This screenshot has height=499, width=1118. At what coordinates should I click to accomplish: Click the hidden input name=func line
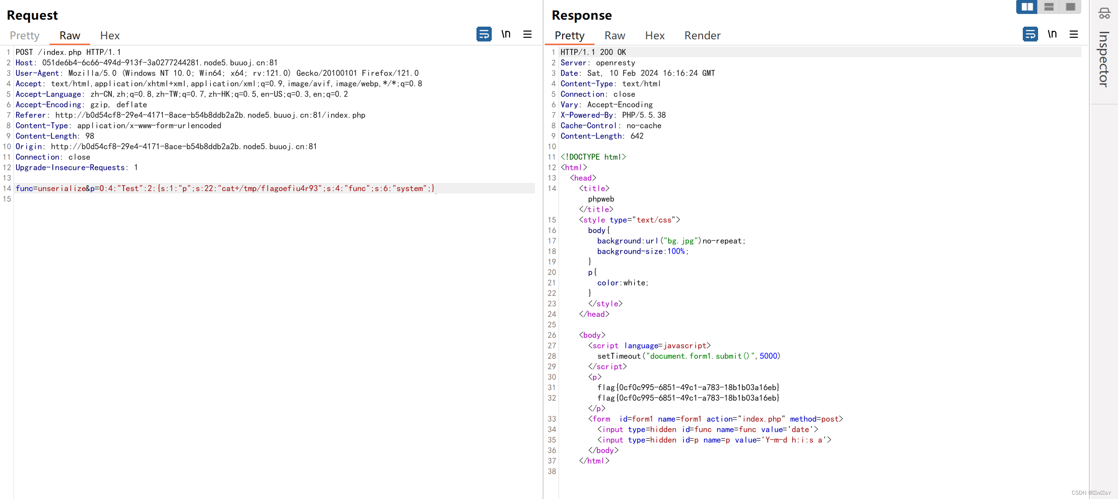point(707,430)
